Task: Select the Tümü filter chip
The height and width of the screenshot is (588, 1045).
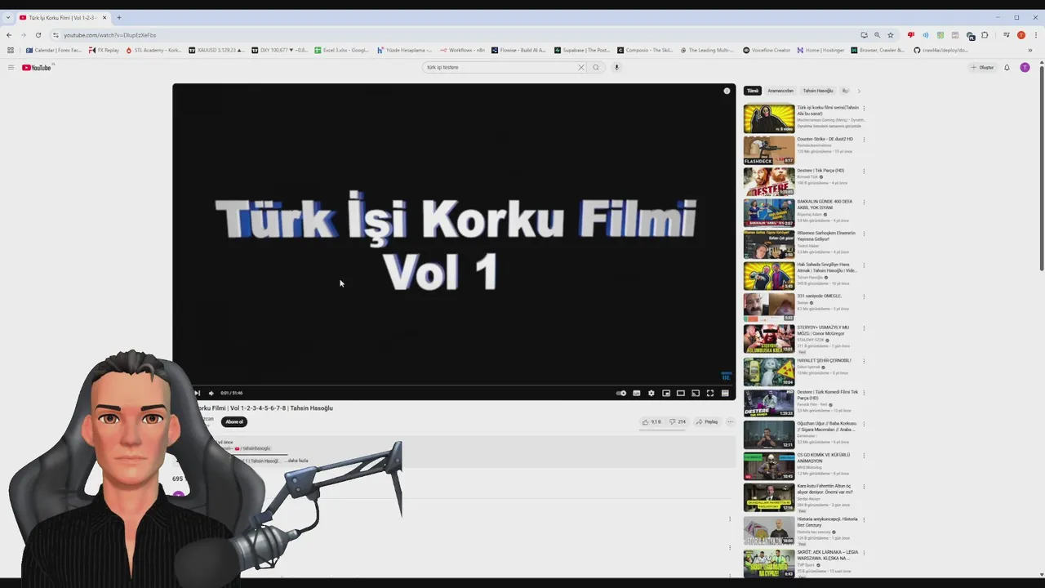Action: point(753,91)
